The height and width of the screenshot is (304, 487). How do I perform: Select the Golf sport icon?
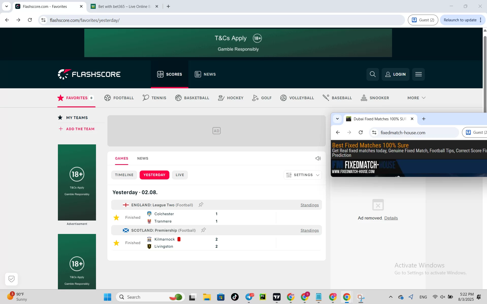[255, 98]
